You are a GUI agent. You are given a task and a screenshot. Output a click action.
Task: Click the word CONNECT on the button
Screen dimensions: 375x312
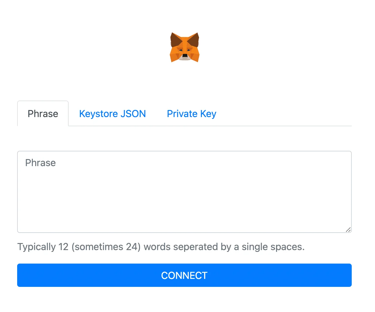pos(184,276)
